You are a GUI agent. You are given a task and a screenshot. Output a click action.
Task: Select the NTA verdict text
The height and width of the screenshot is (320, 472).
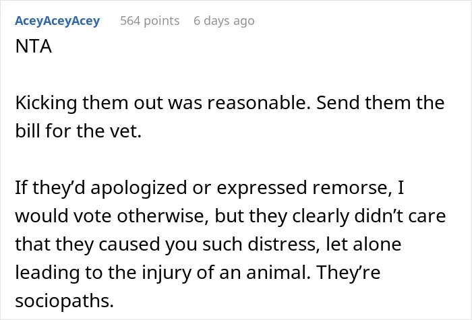point(34,46)
